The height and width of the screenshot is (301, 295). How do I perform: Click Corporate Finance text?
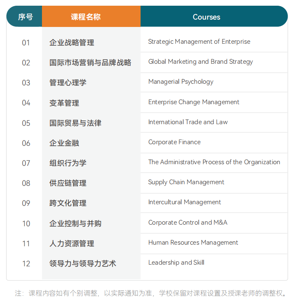[x=174, y=142]
